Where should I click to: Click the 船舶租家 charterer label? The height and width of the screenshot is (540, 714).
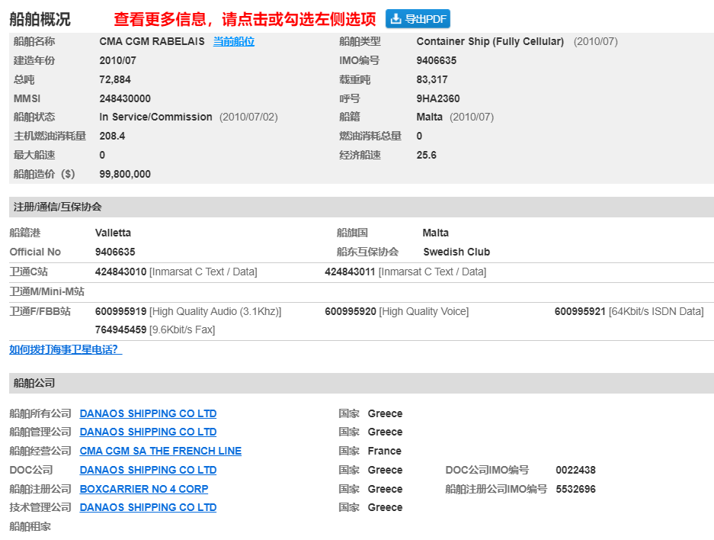[30, 526]
